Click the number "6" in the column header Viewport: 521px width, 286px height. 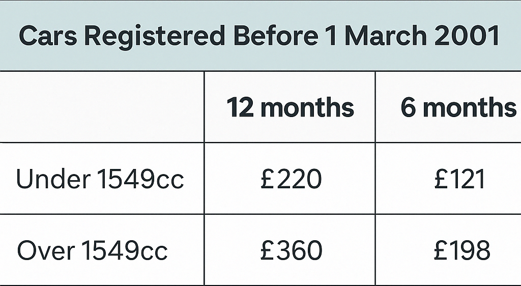pos(408,108)
